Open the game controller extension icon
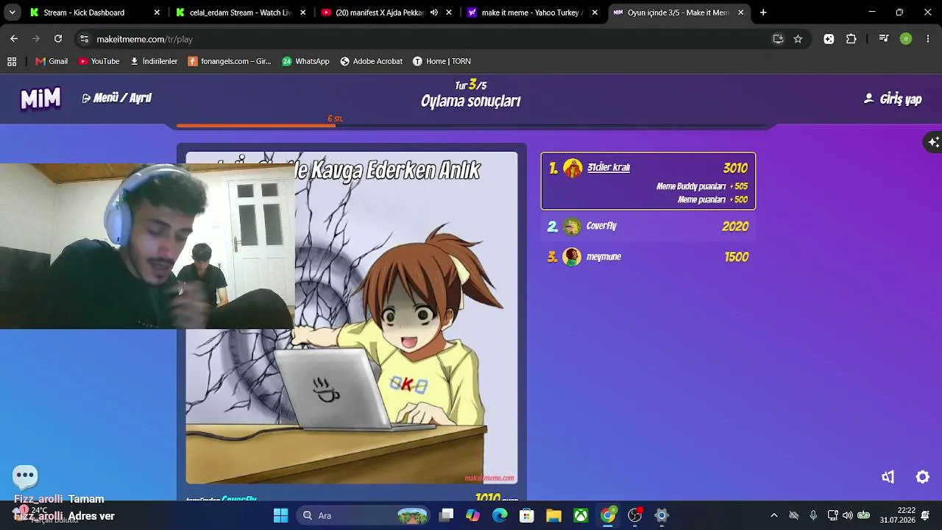 pyautogui.click(x=829, y=39)
